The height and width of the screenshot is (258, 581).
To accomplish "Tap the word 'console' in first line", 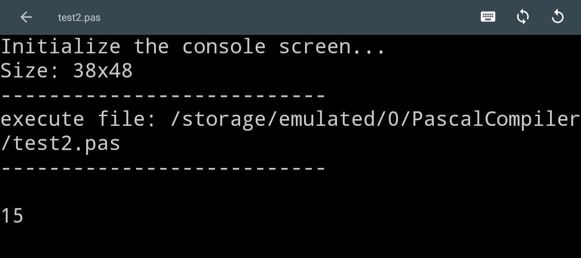I will tap(223, 47).
